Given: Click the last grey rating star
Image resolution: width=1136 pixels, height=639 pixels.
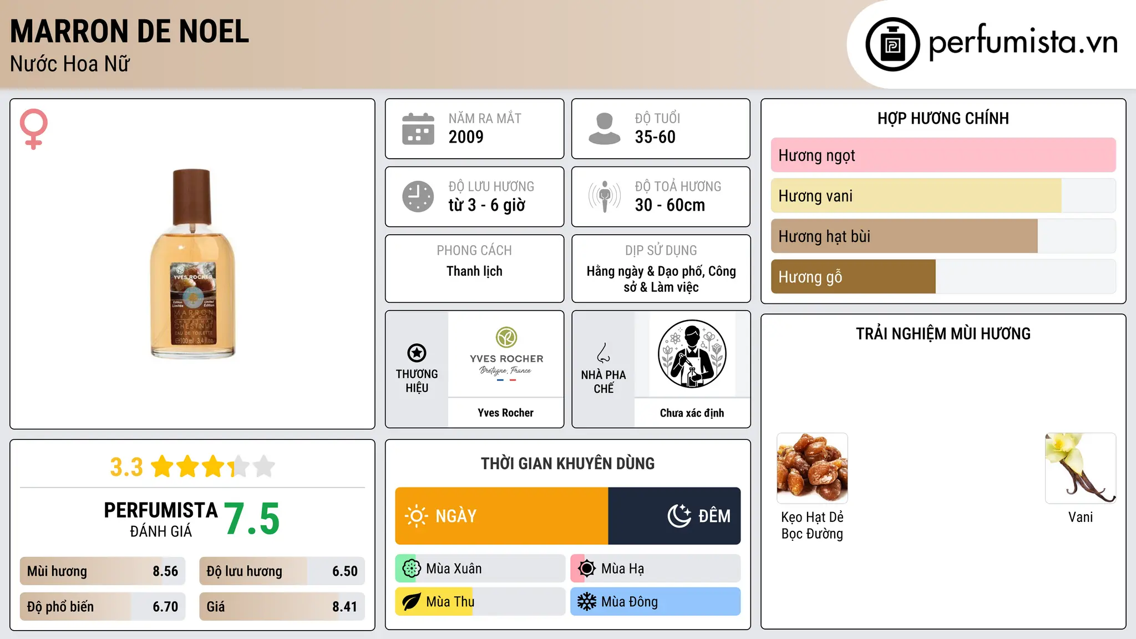Looking at the screenshot, I should point(264,466).
